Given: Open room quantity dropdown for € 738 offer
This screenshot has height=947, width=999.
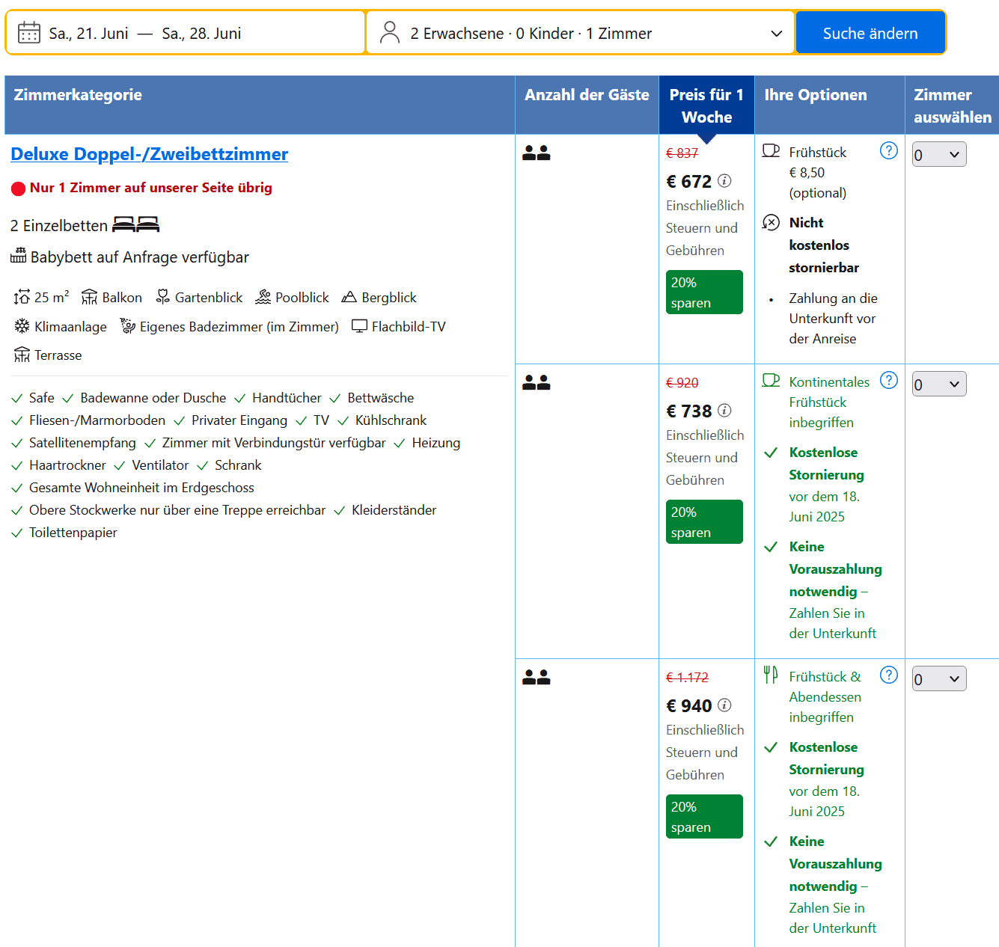Looking at the screenshot, I should pyautogui.click(x=938, y=384).
